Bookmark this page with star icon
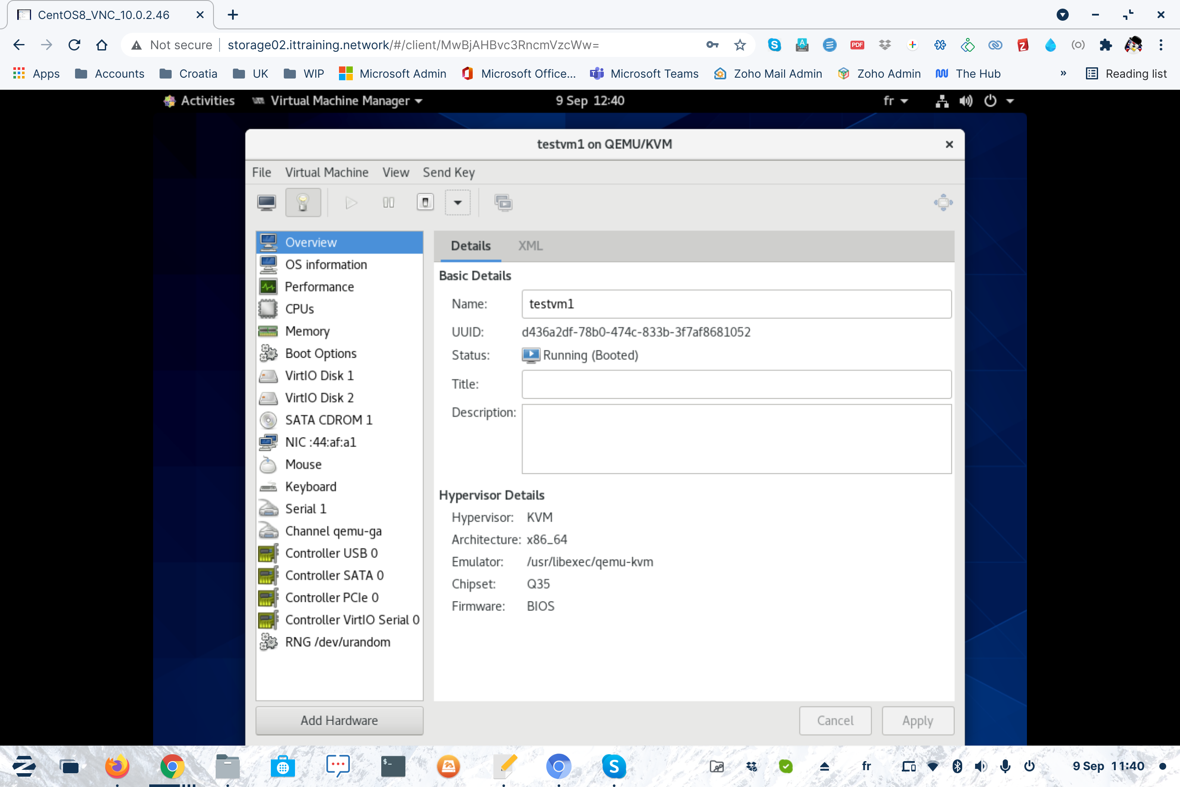 (740, 45)
